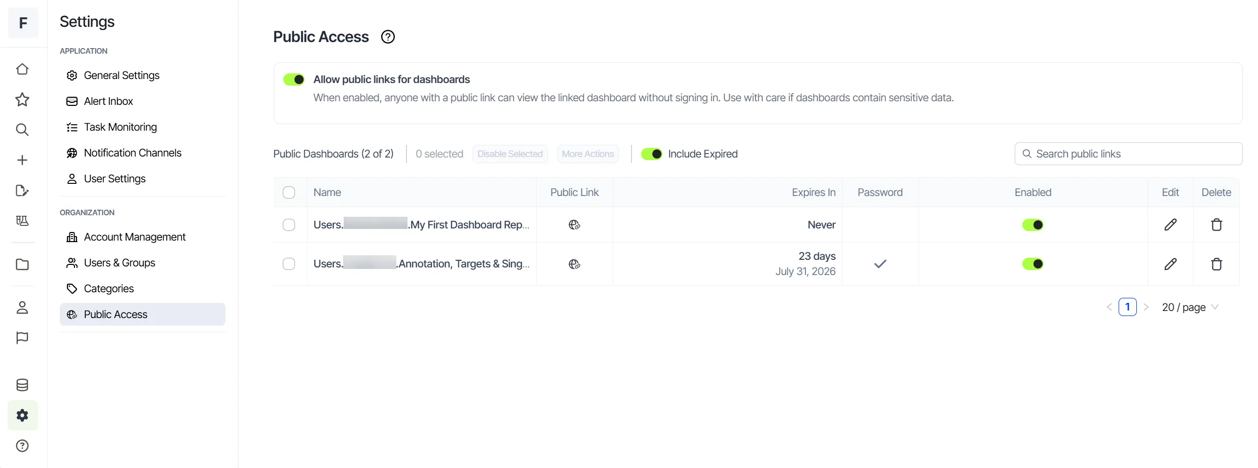Open the search icon in left rail
The height and width of the screenshot is (468, 1258).
[x=22, y=130]
